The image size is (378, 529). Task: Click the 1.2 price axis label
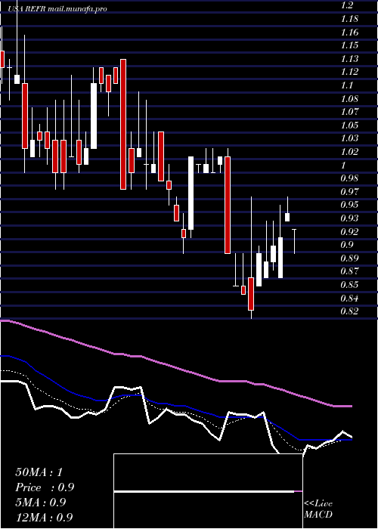[x=347, y=5]
